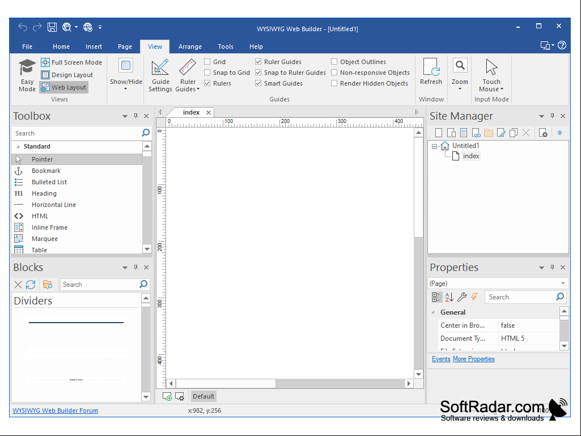Open the WYSIWYG Web Builder Forum link
This screenshot has width=581, height=436.
pos(55,410)
